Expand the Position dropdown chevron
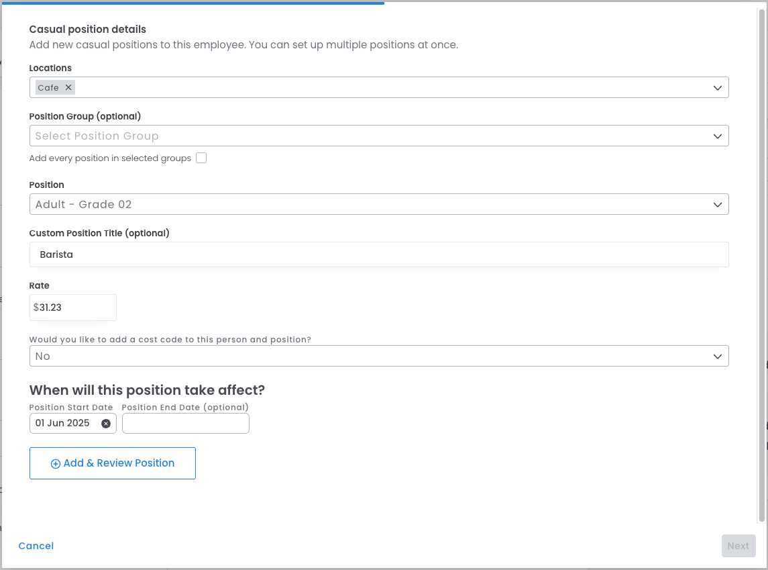The width and height of the screenshot is (768, 570). click(x=718, y=205)
